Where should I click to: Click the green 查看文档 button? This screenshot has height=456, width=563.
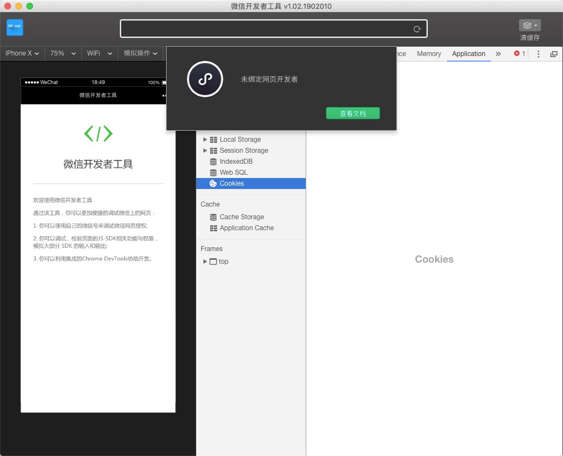[352, 113]
